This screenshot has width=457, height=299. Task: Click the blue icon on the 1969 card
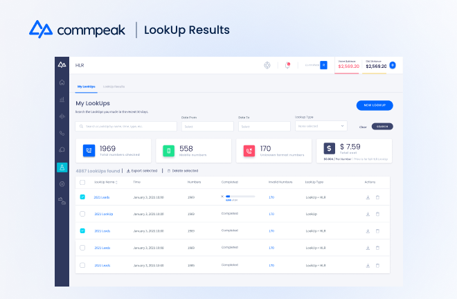pyautogui.click(x=89, y=151)
